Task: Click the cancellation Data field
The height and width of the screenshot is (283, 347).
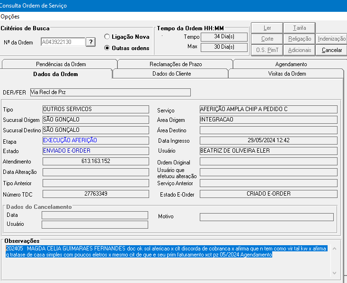Action: (95, 215)
